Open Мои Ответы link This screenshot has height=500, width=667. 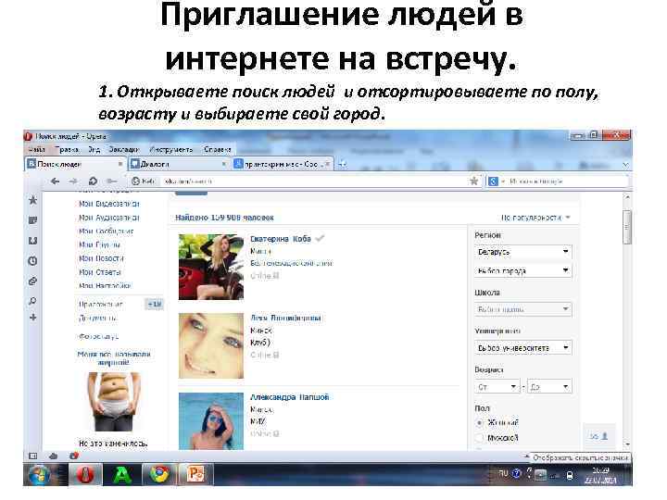pyautogui.click(x=99, y=272)
